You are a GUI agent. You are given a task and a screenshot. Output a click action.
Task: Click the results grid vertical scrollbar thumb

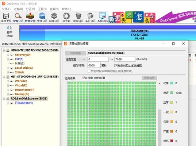click(160, 127)
